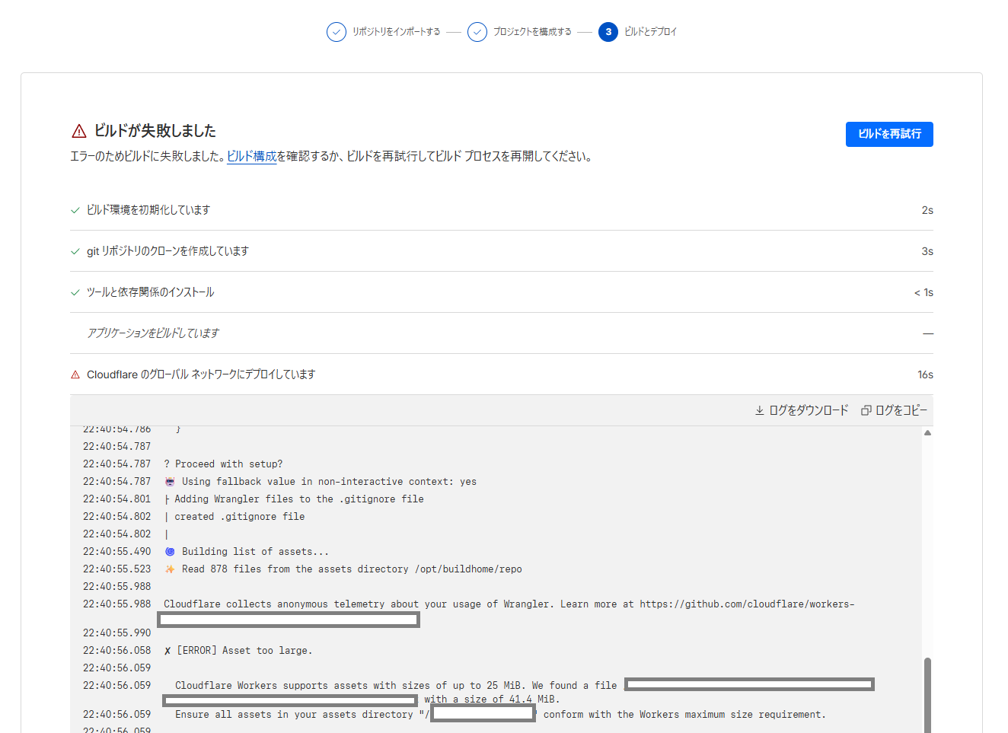Click the 22:40:56.058 timestamp in the log
The image size is (1008, 733).
click(x=117, y=651)
